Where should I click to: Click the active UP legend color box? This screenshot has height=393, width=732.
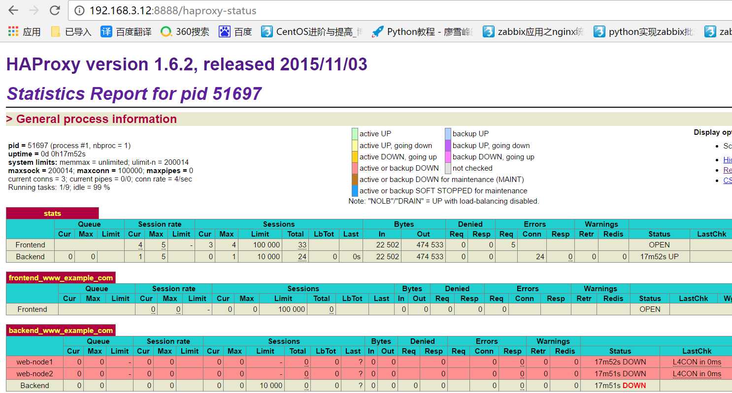(x=355, y=134)
